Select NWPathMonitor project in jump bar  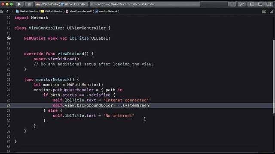point(27,12)
